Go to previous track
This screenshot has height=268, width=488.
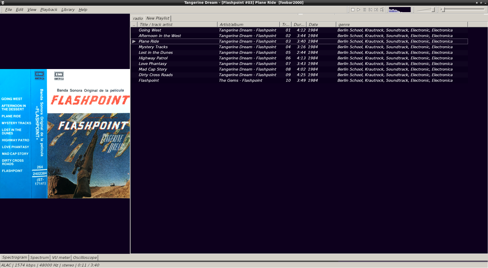(370, 10)
